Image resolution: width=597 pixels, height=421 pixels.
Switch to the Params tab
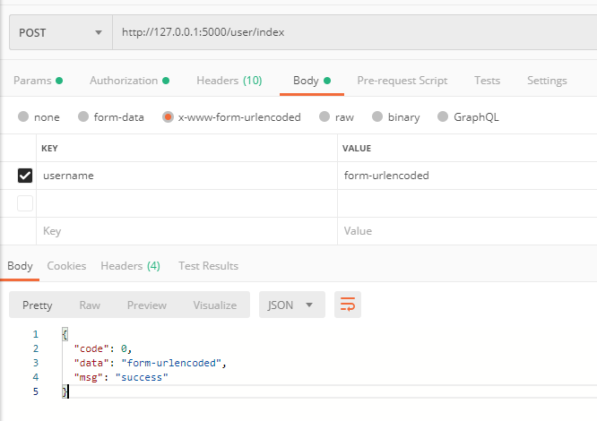pyautogui.click(x=38, y=81)
